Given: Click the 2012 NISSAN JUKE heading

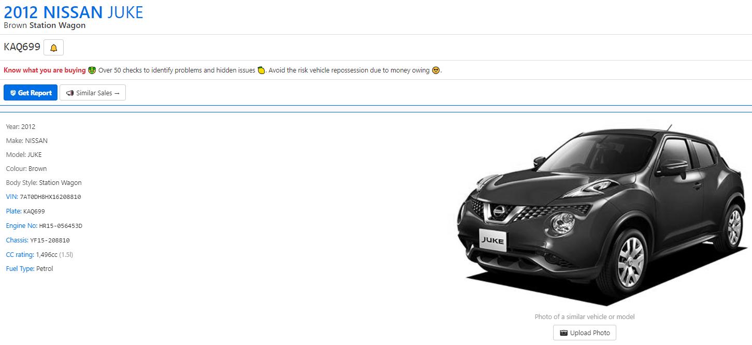Looking at the screenshot, I should [74, 11].
